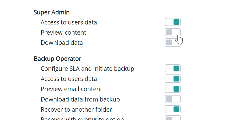
Task: Click Recover to another folder label
Action: (76, 109)
